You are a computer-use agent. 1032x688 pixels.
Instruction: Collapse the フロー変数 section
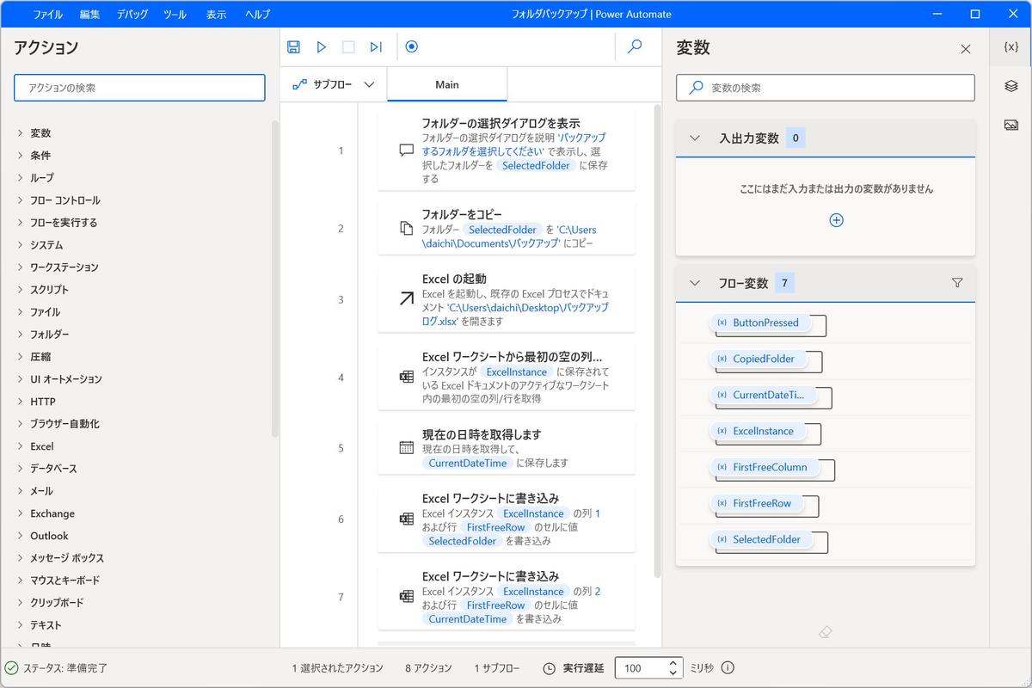696,283
